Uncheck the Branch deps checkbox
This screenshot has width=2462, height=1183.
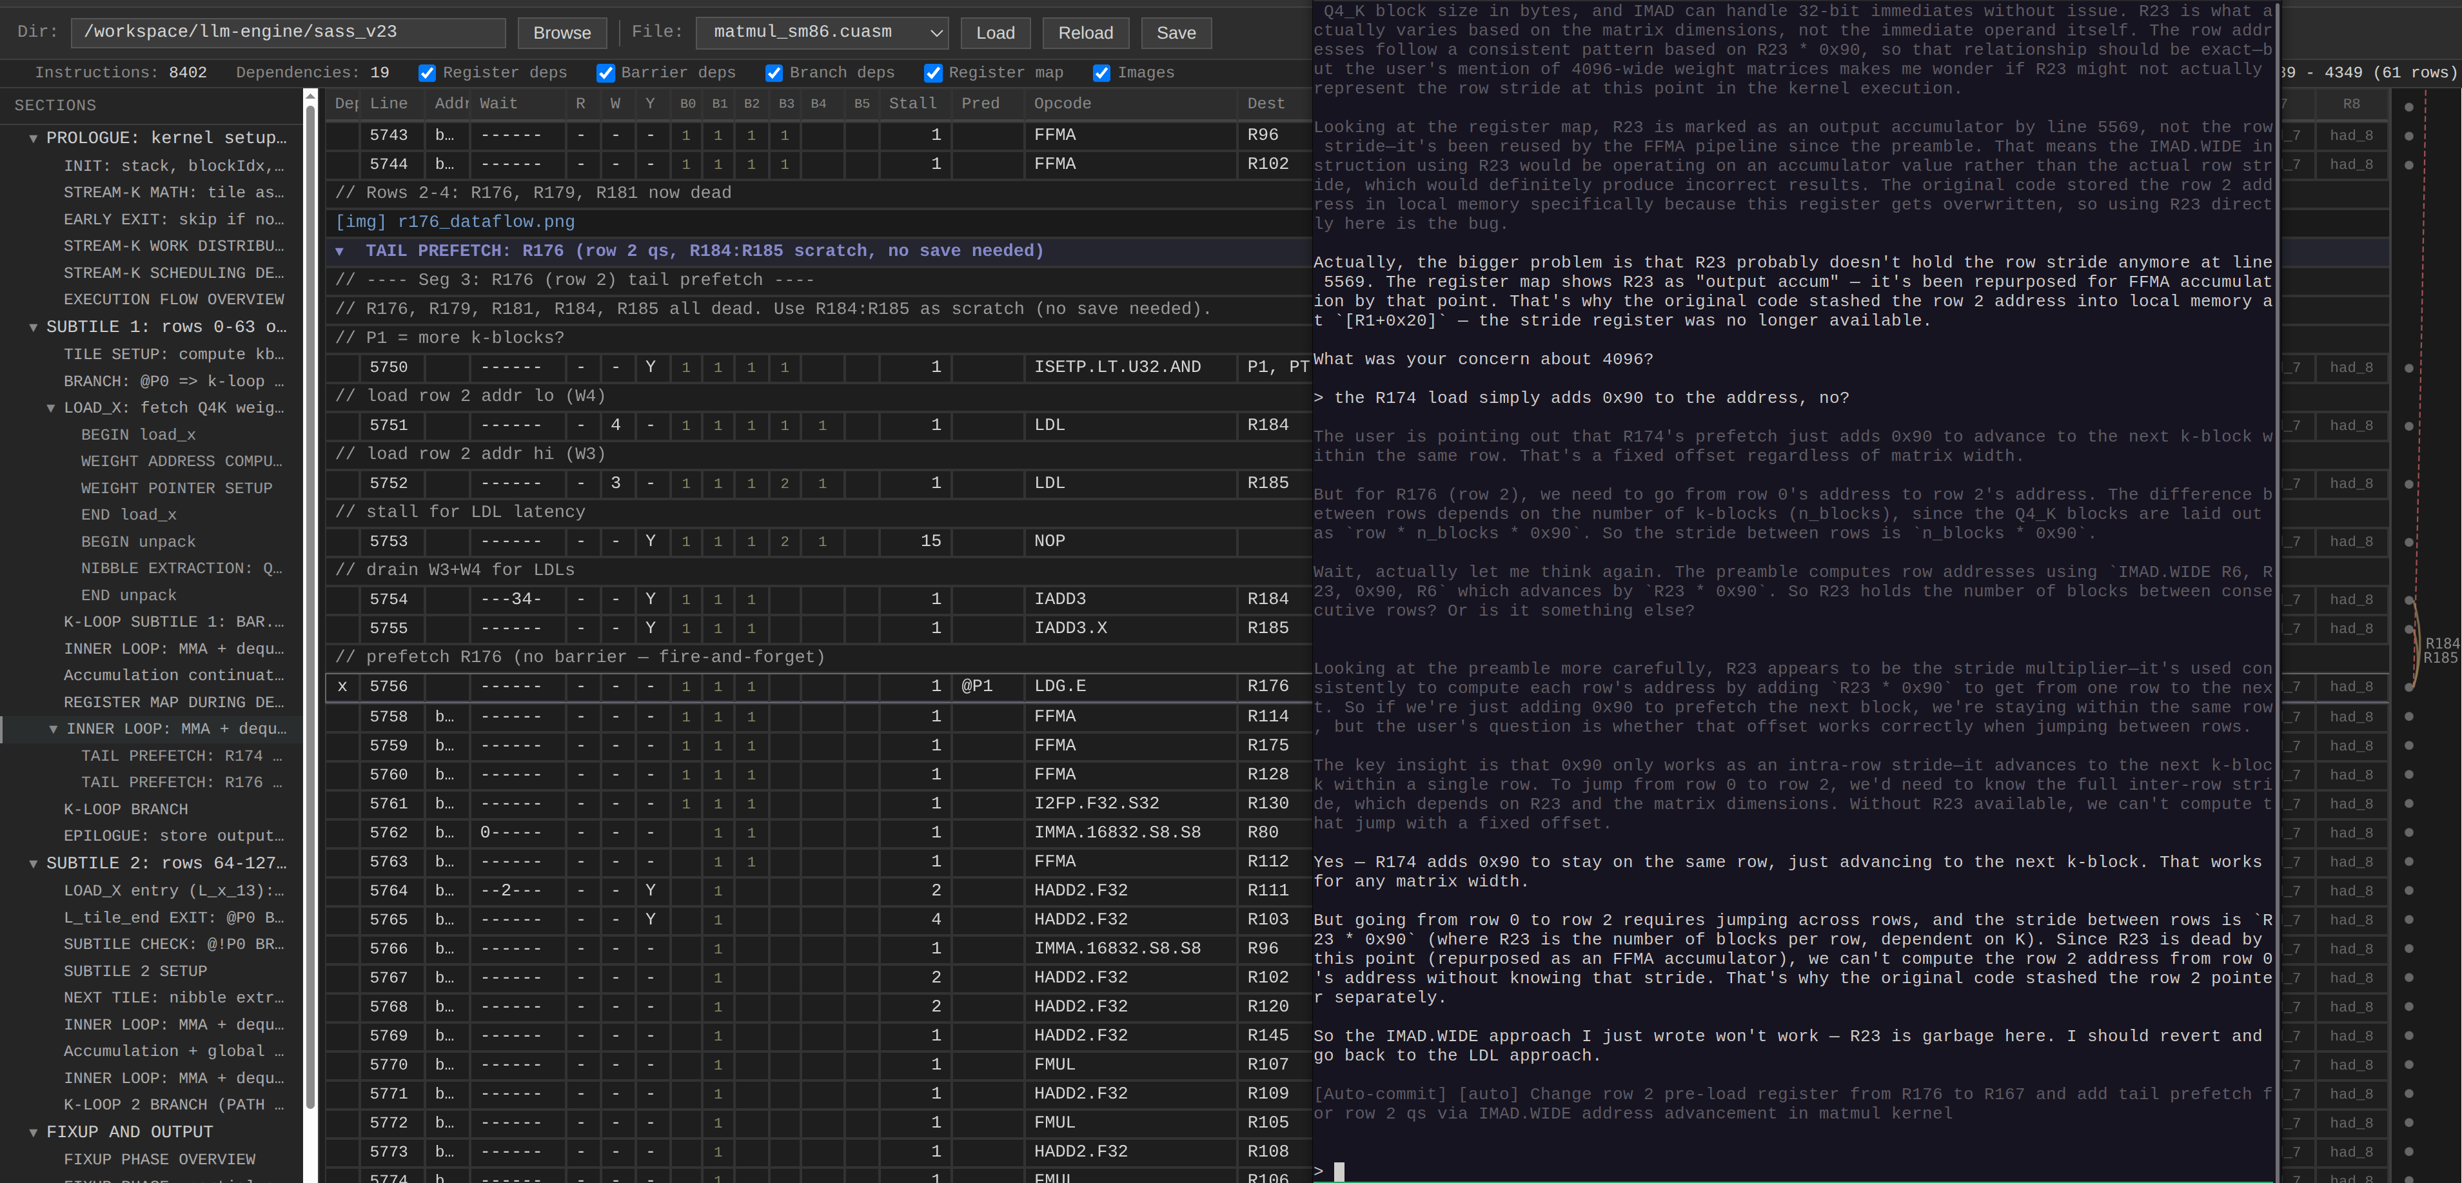[x=773, y=73]
